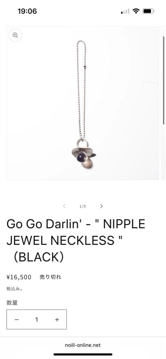Tap the zoom magnifier icon on image
The image size is (166, 359).
click(x=15, y=35)
